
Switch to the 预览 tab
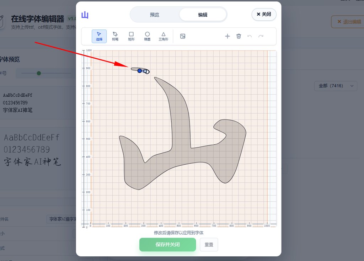pyautogui.click(x=155, y=15)
